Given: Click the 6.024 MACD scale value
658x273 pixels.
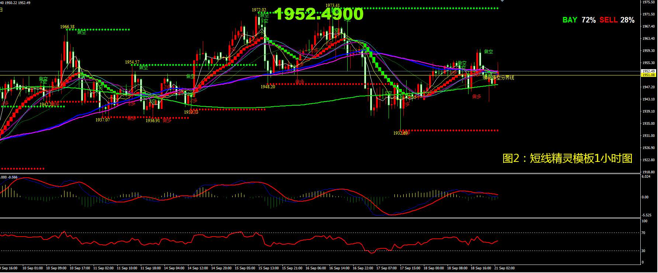Looking at the screenshot, I should pyautogui.click(x=646, y=177).
